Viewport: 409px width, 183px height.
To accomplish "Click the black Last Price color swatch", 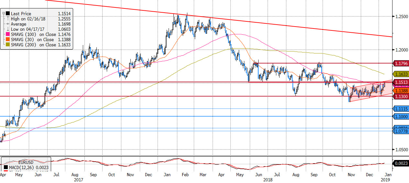I will tap(8, 14).
